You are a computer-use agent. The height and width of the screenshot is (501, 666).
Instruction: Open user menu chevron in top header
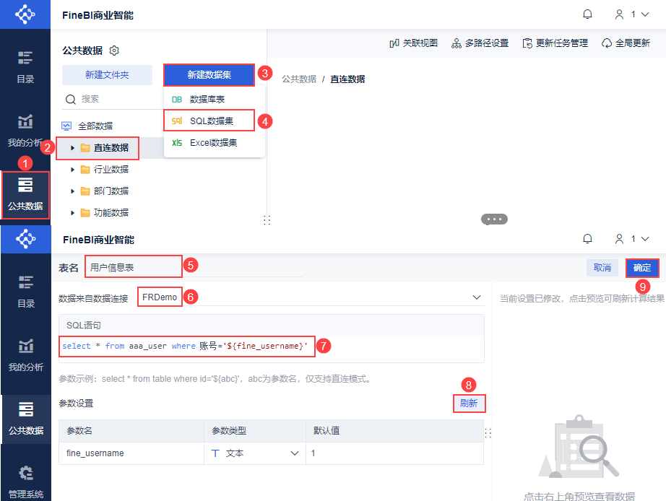coord(645,14)
